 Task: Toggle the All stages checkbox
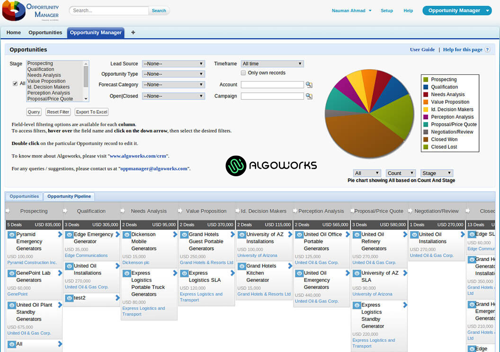15,84
